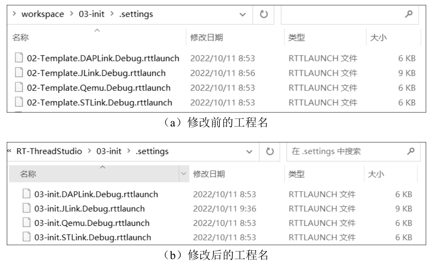Image resolution: width=431 pixels, height=266 pixels.
Task: Select the 03-init.JLink.Debug.rttlaunch file
Action: point(90,209)
